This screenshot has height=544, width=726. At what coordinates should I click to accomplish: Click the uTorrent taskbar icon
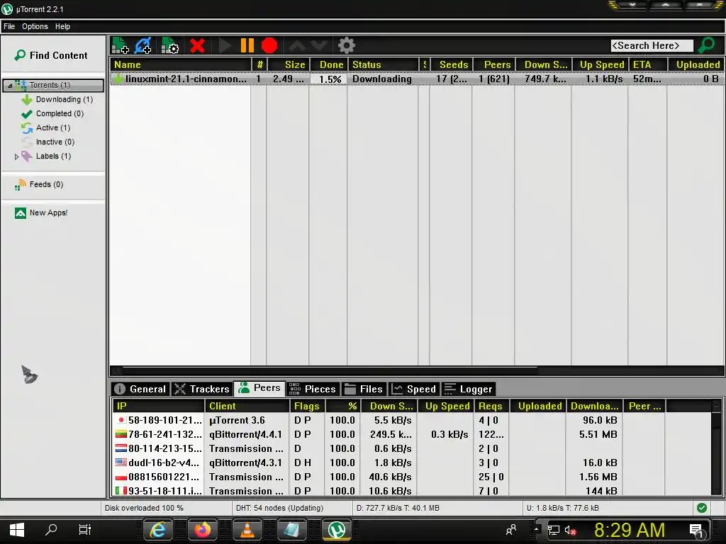337,530
